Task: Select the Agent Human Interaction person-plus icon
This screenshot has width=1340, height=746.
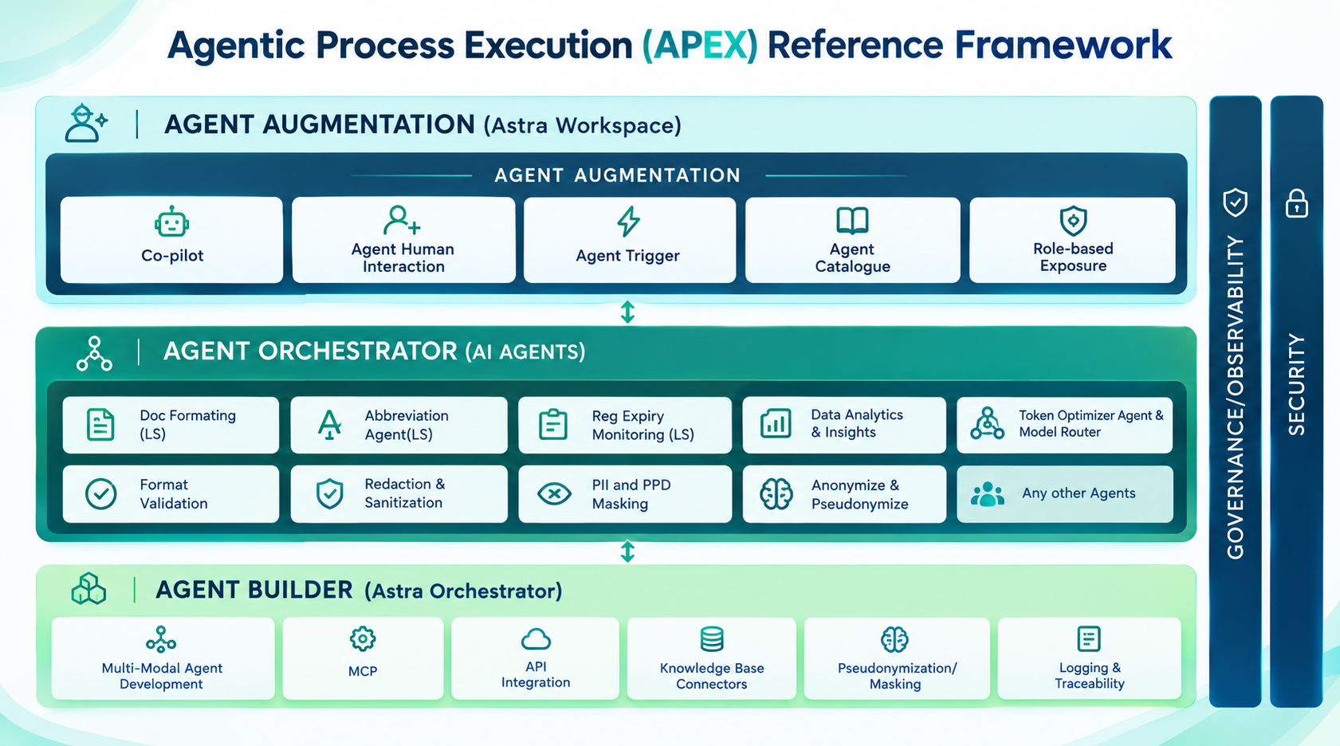Action: point(402,220)
